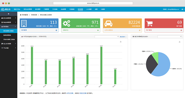Click the logged-in user email at top right

173,9
